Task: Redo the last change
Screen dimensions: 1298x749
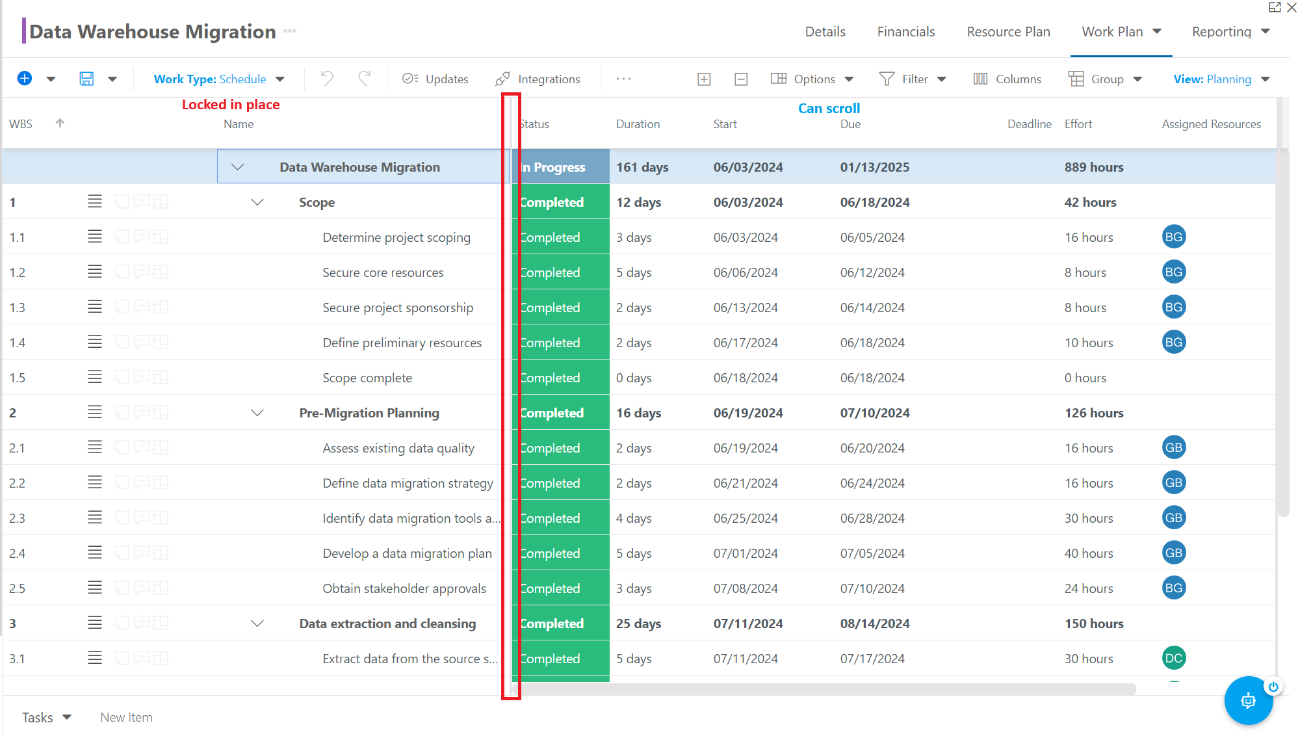Action: click(x=365, y=79)
